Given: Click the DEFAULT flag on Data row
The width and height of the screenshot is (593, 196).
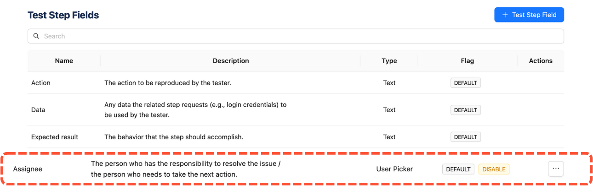Looking at the screenshot, I should [x=465, y=110].
